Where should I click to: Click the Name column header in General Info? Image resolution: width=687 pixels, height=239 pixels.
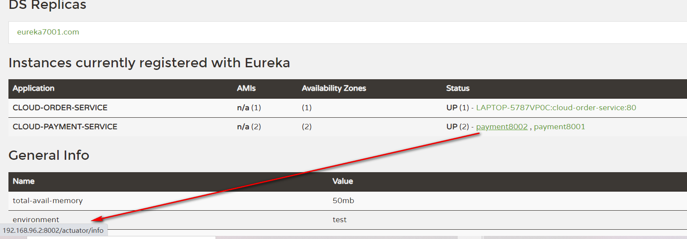coord(24,181)
